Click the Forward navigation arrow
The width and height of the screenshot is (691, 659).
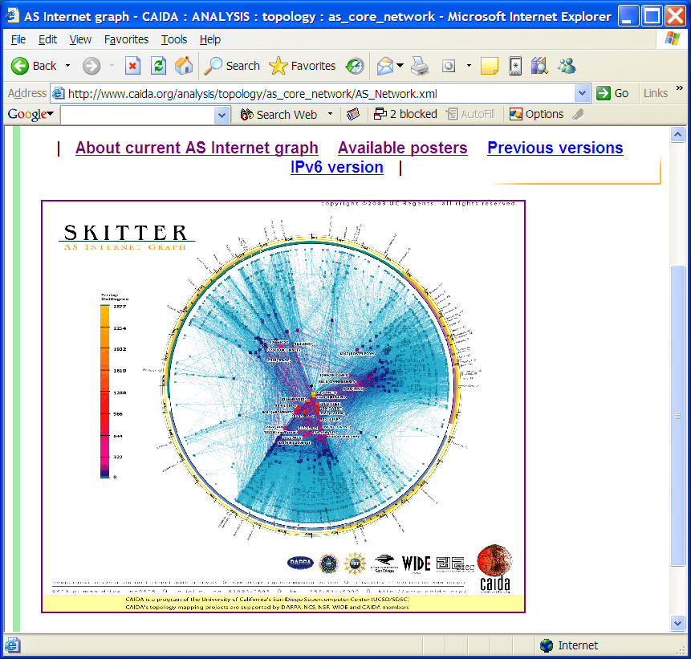click(x=91, y=66)
